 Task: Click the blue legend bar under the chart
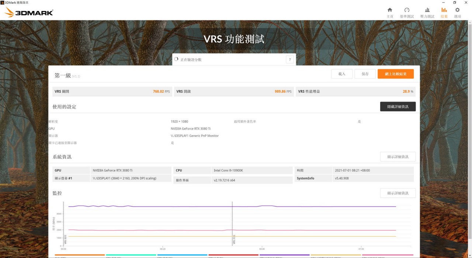pos(182,255)
